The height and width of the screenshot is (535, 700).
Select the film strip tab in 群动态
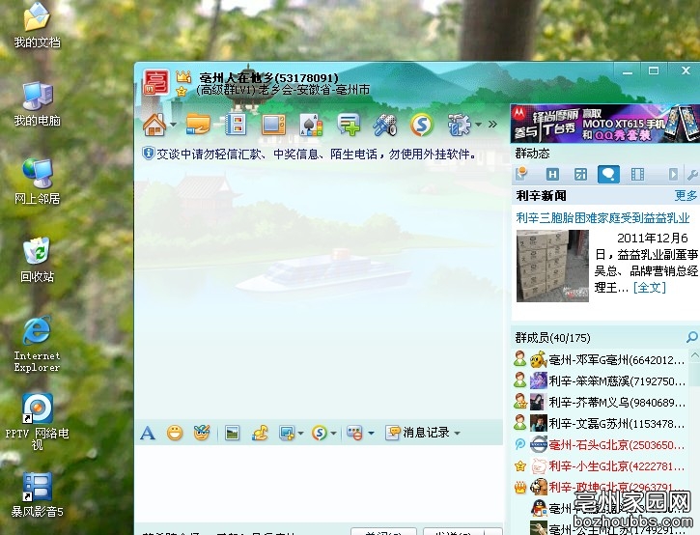pos(637,174)
